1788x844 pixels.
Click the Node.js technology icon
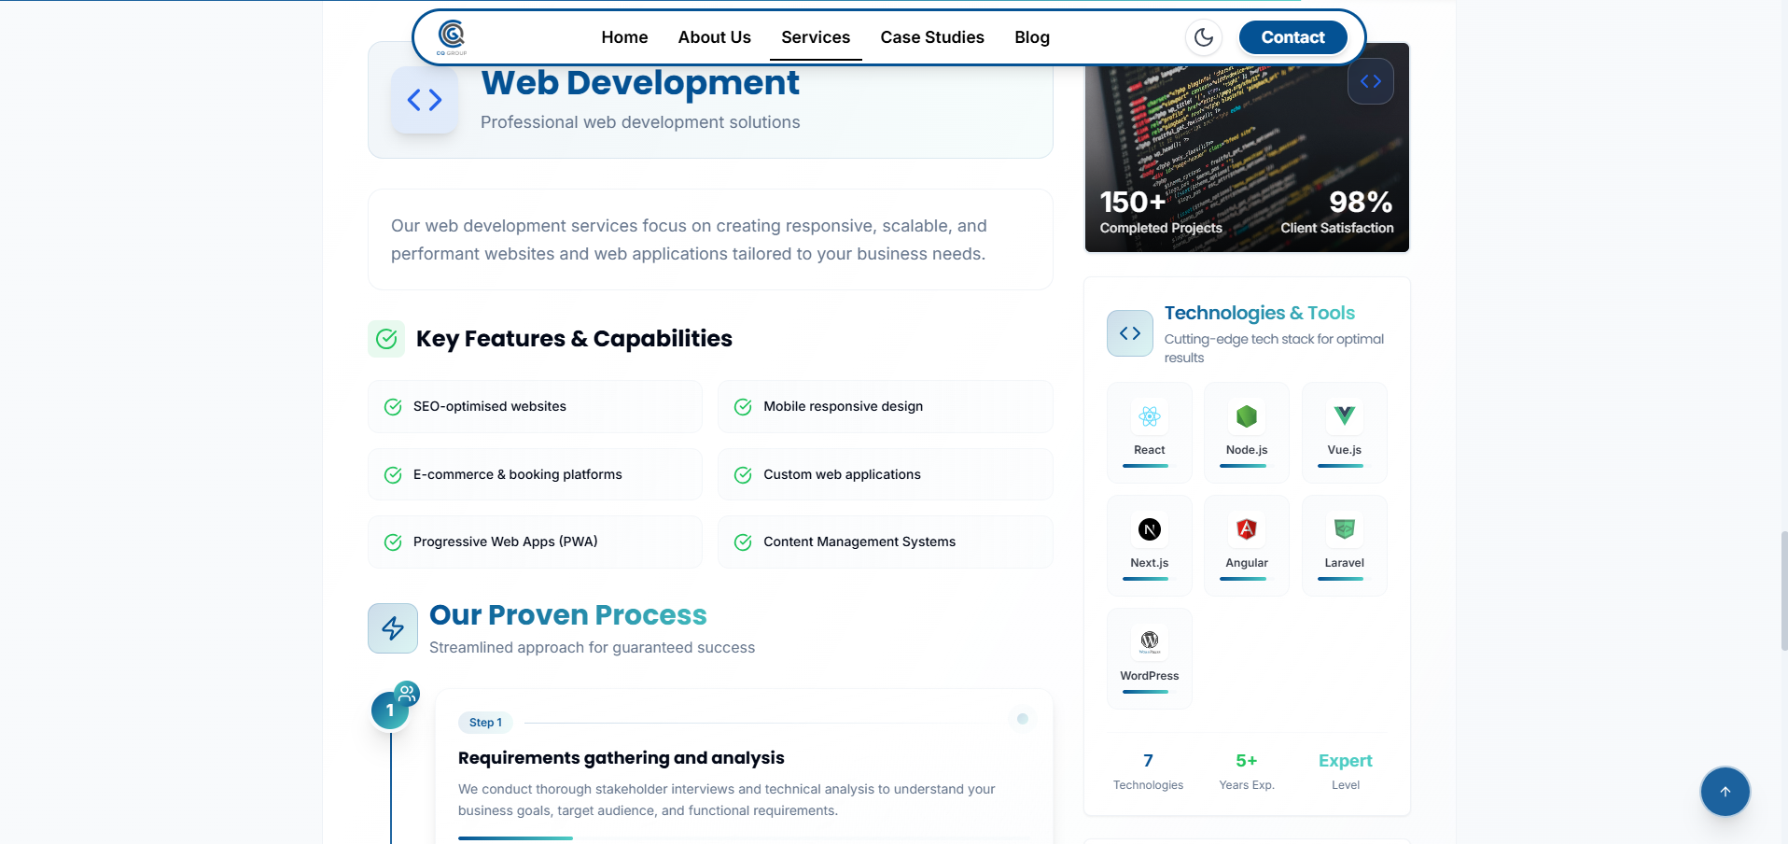click(x=1246, y=416)
